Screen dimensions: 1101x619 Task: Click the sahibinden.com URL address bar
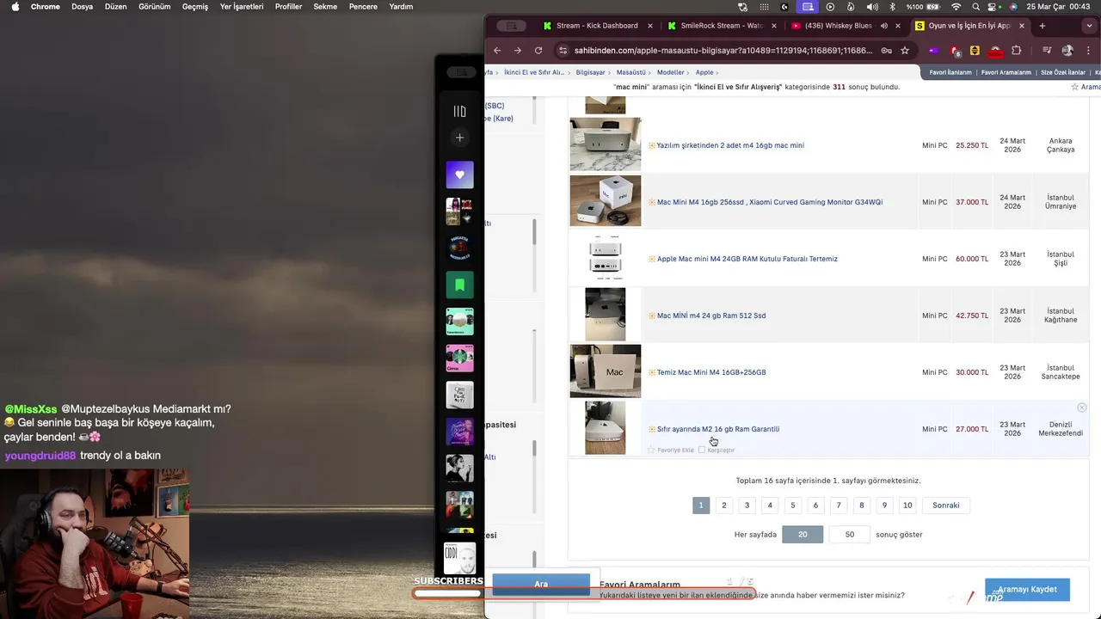coord(723,50)
